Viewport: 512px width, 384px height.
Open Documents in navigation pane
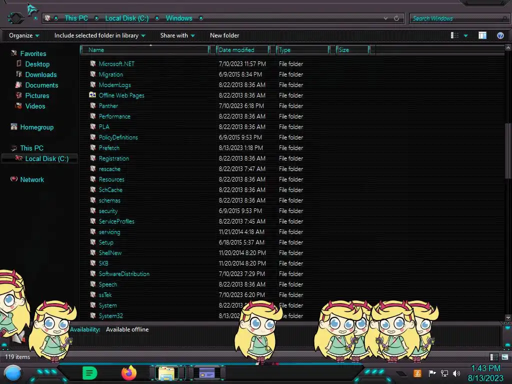41,85
